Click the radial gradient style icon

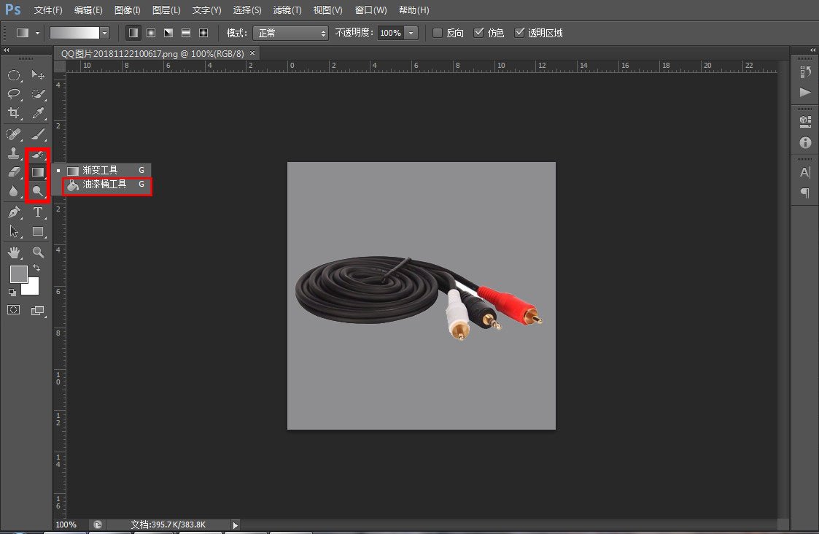click(x=151, y=33)
